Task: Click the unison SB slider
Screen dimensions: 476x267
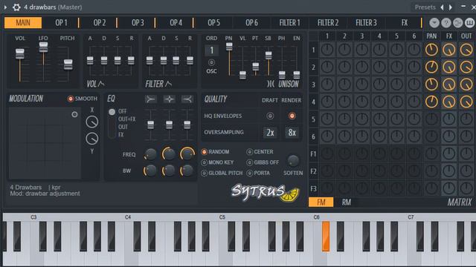Action: 268,55
